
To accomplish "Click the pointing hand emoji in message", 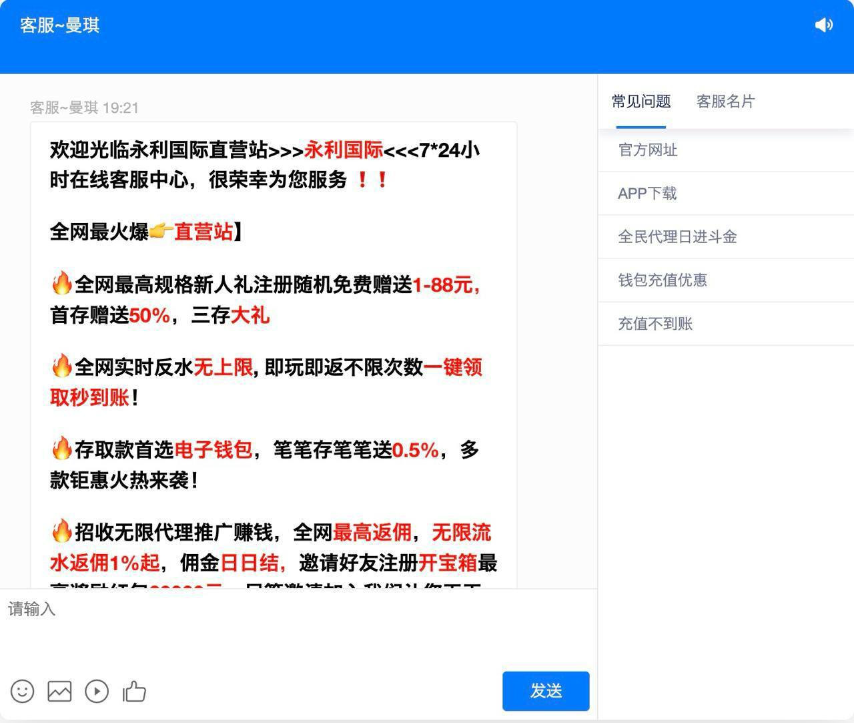I will 161,232.
